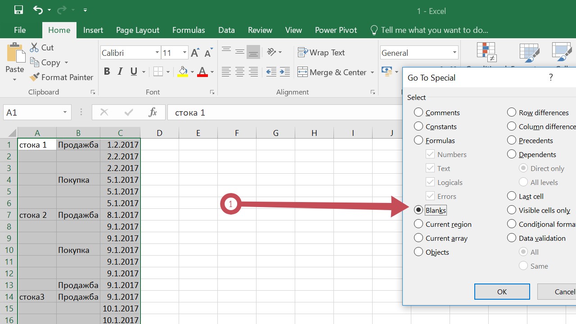
Task: Expand the Merge & Center dropdown arrow
Action: (x=372, y=72)
